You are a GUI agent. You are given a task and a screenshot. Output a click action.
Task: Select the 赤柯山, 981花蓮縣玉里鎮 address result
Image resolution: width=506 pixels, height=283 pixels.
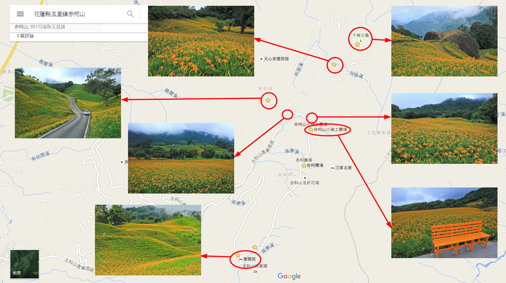pyautogui.click(x=40, y=27)
